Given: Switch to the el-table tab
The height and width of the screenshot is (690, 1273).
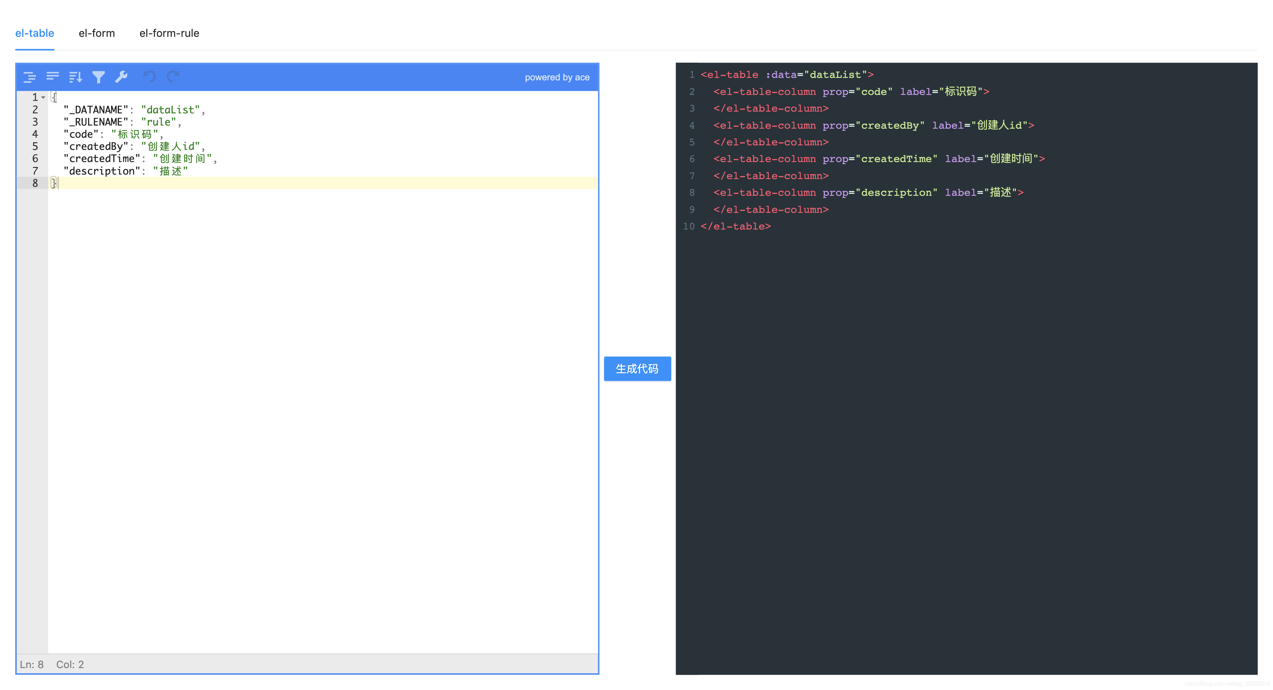Looking at the screenshot, I should coord(35,33).
